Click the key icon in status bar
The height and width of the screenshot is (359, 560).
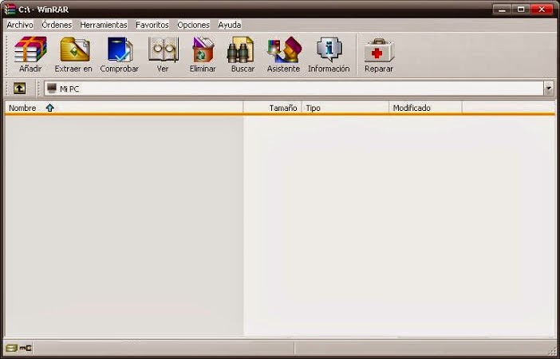(x=26, y=348)
